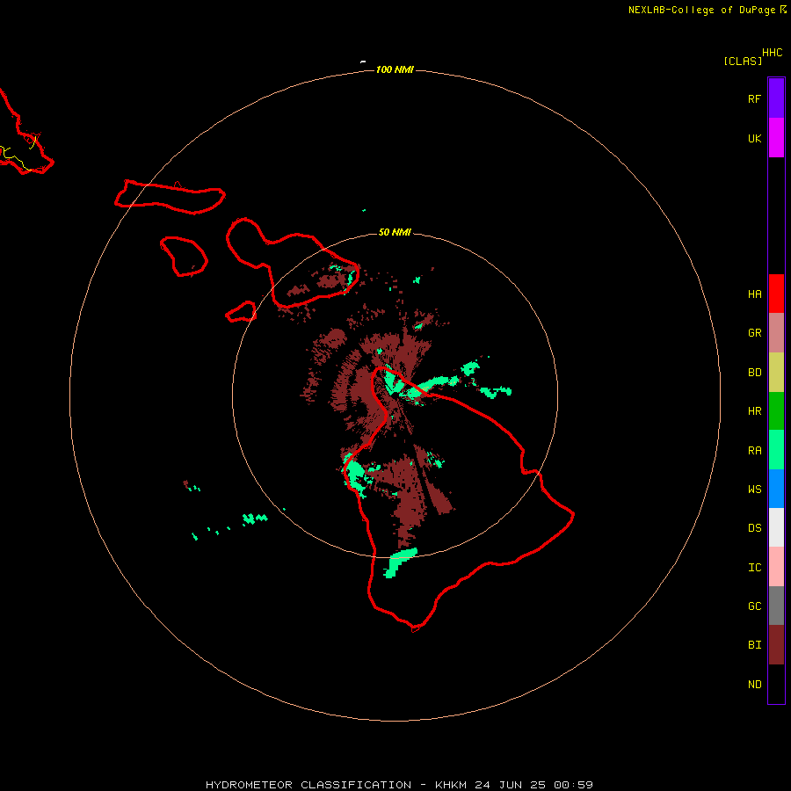Image resolution: width=791 pixels, height=791 pixels.
Task: Click the NEXLAB-College of DuPage text
Action: tap(701, 10)
